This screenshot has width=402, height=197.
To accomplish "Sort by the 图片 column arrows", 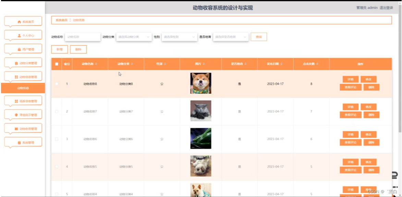I will tap(204, 64).
